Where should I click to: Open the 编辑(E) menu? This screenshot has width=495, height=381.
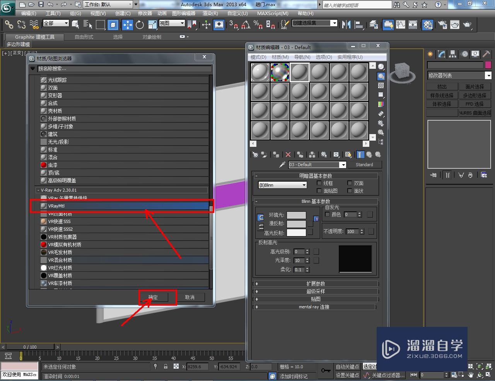click(x=28, y=13)
